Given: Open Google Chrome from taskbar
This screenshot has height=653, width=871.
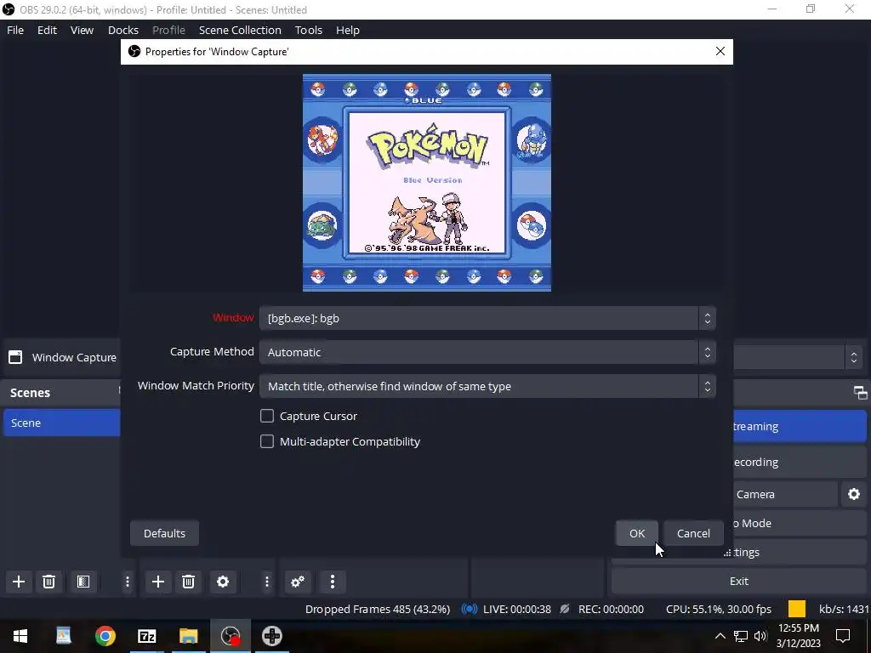Looking at the screenshot, I should tap(105, 636).
